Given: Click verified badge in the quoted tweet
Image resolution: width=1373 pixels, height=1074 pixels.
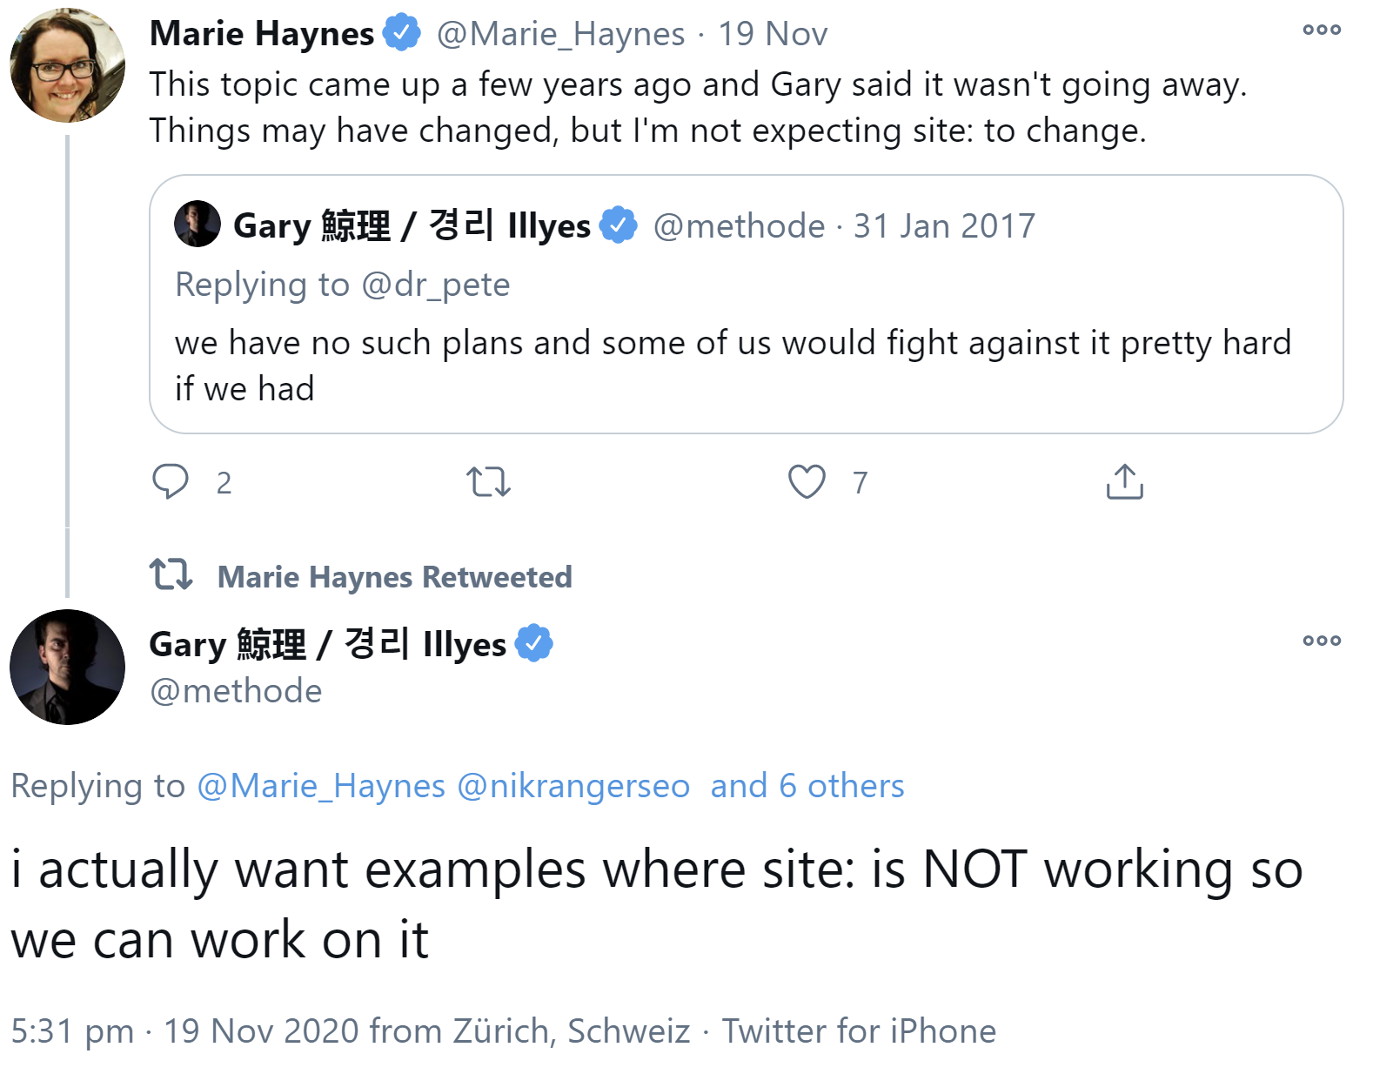Looking at the screenshot, I should click(619, 225).
